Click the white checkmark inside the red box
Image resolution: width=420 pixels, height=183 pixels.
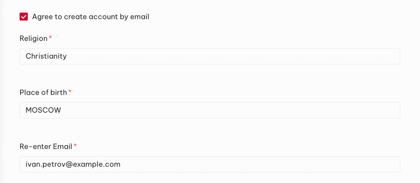coord(24,17)
